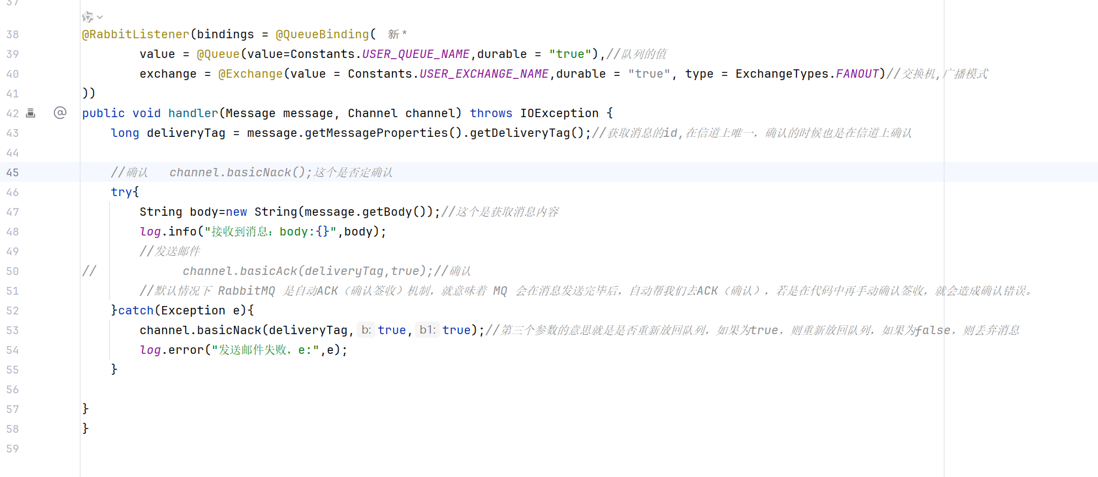
Task: Click log.error call on line 54
Action: coord(172,350)
